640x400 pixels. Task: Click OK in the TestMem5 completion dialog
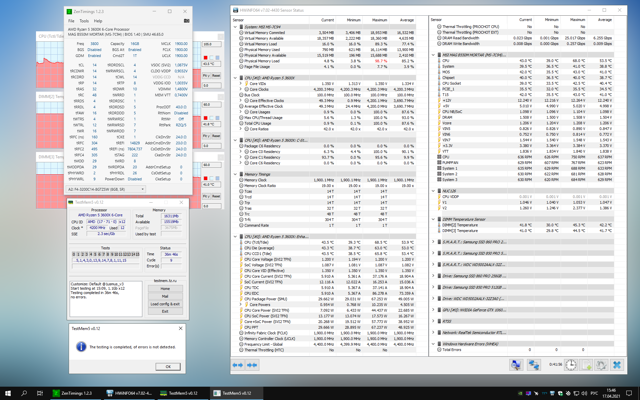pyautogui.click(x=168, y=367)
